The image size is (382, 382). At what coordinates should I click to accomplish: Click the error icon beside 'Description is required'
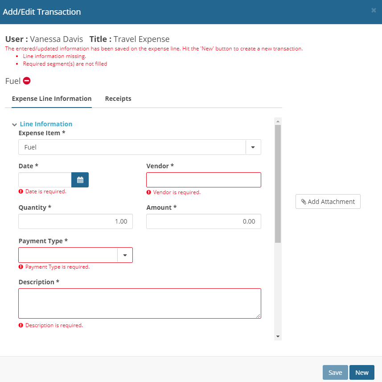point(21,325)
